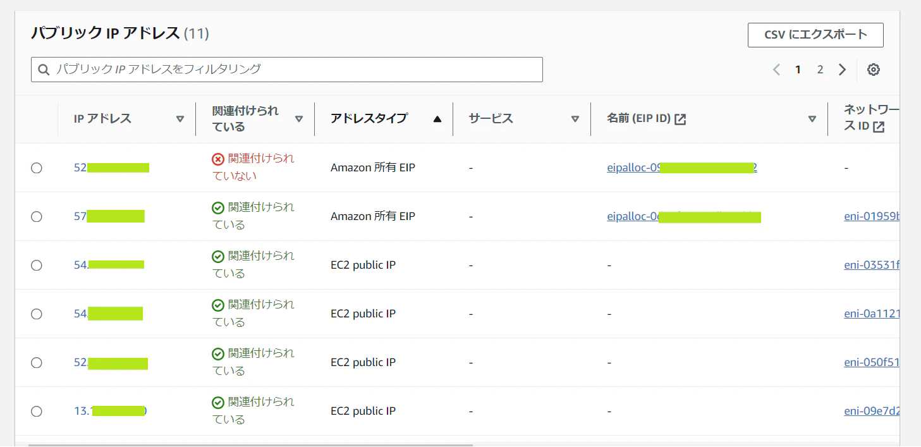Viewport: 921px width, 447px height.
Task: Click the アドレスタイプ column header label
Action: (x=369, y=119)
